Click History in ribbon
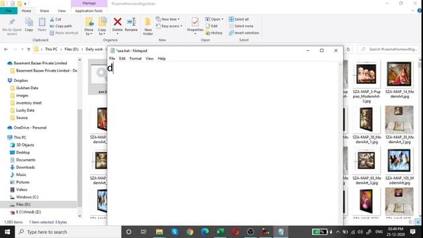The width and height of the screenshot is (423, 238). 214,32
